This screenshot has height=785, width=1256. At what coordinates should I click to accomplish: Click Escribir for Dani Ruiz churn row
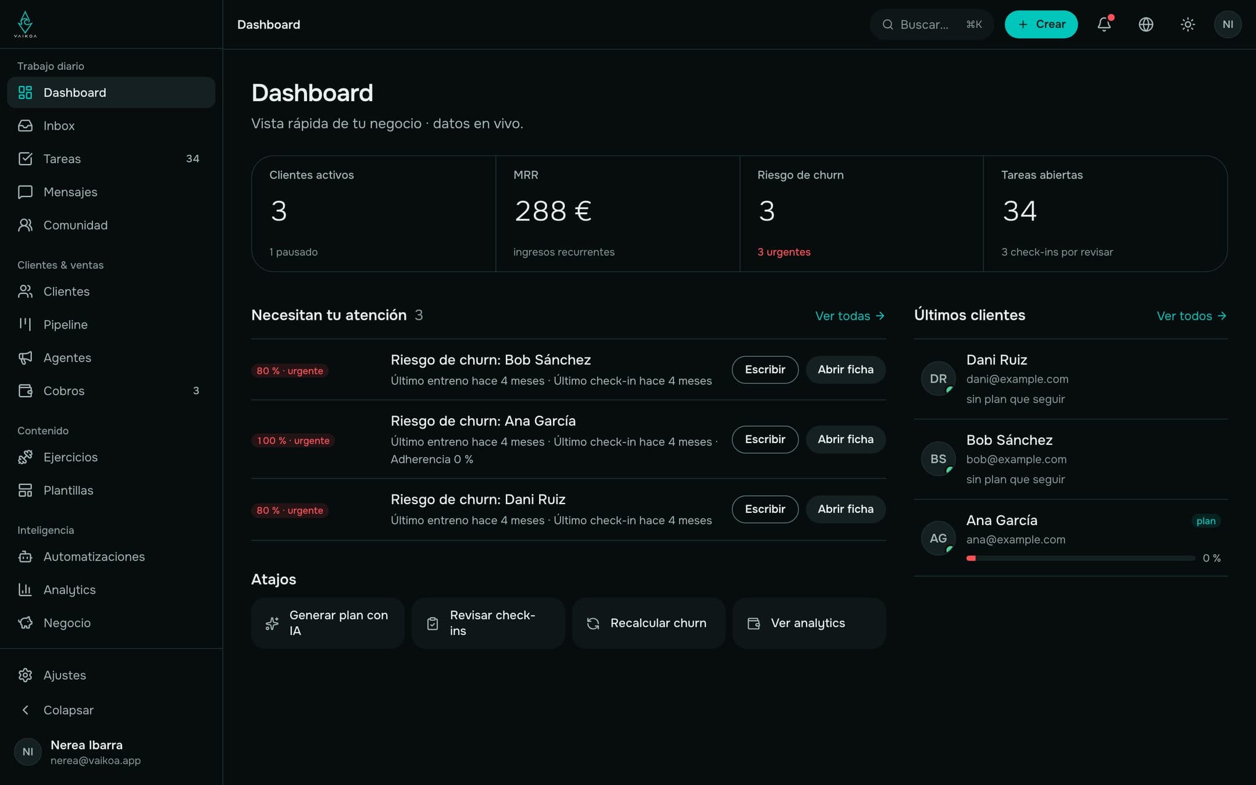tap(765, 509)
